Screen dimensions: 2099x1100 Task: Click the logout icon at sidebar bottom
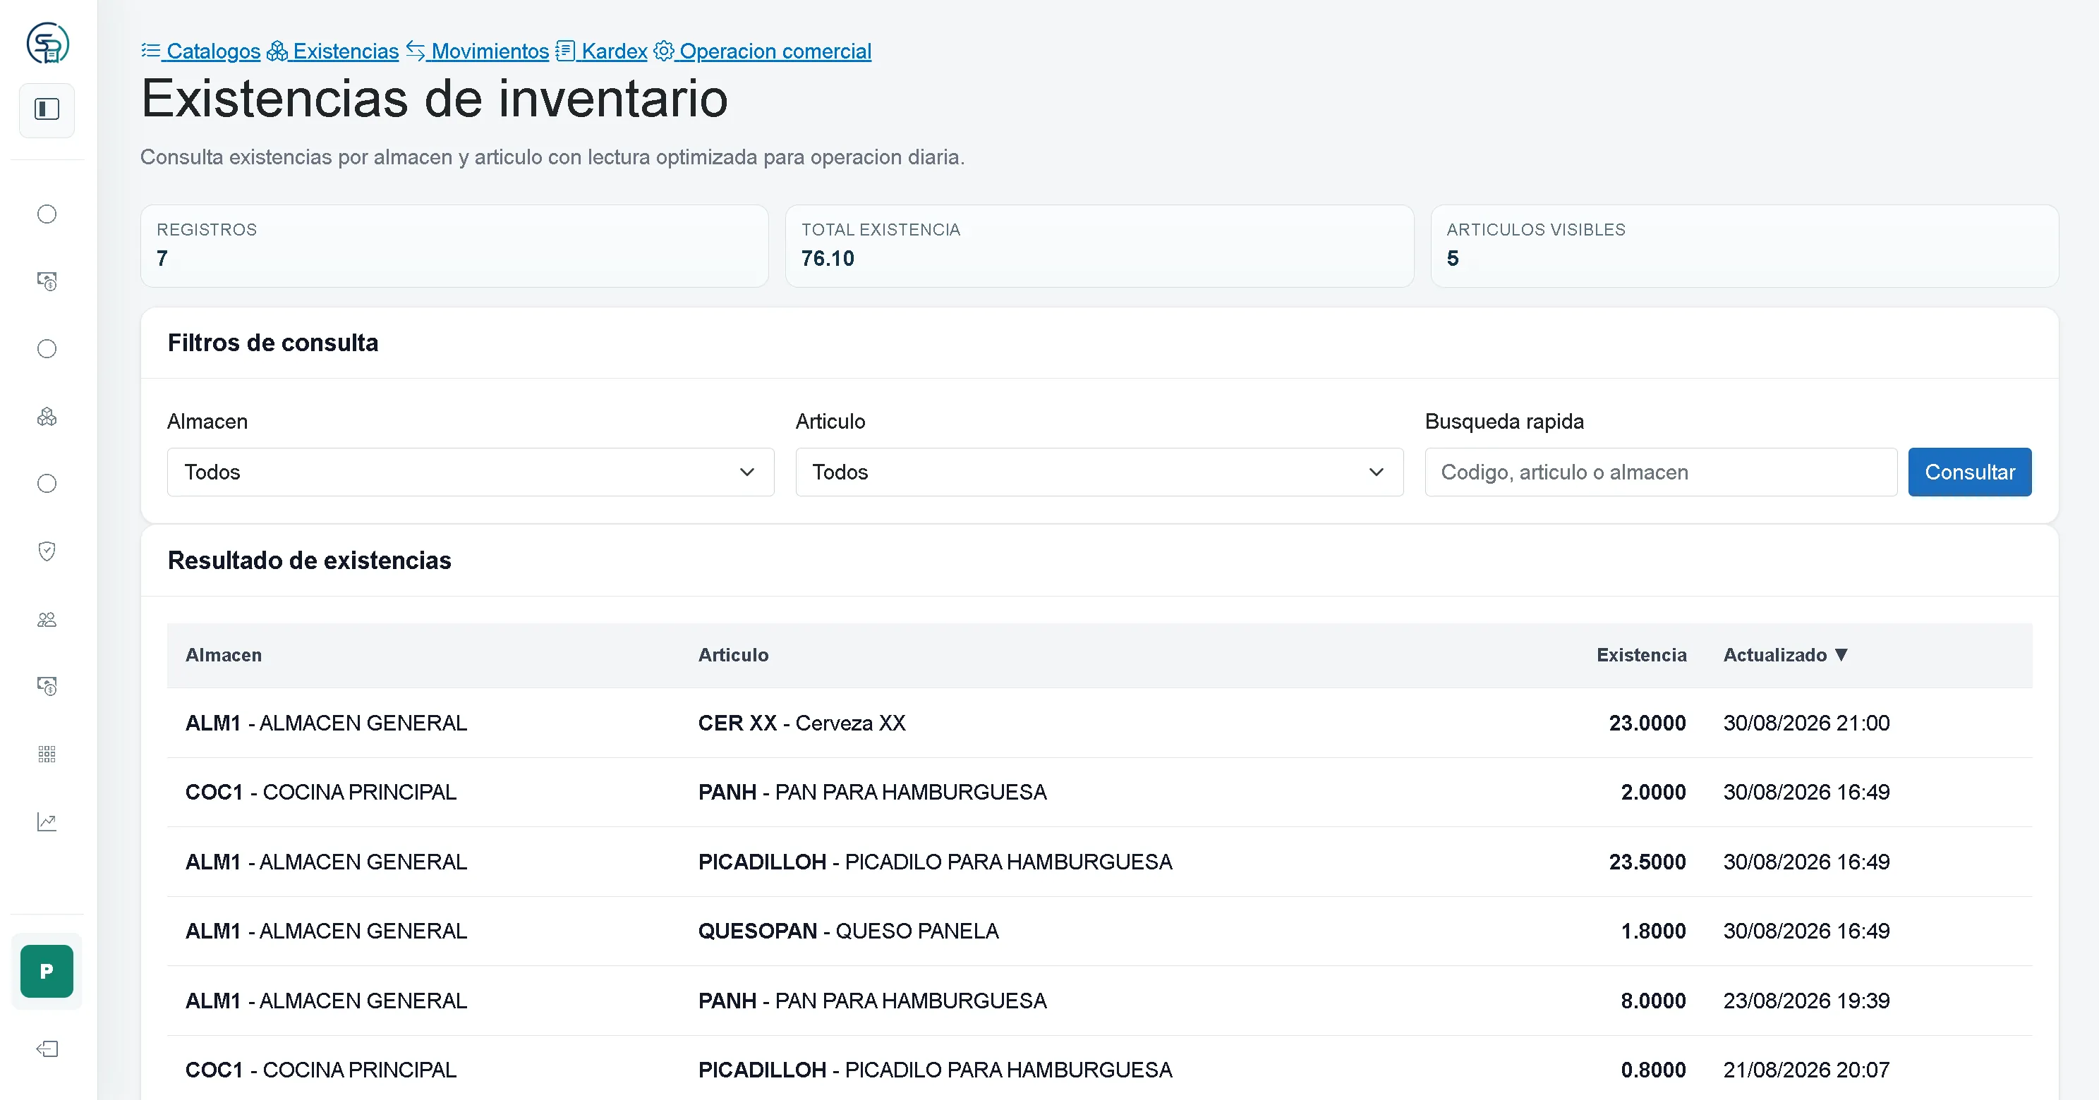pos(47,1049)
